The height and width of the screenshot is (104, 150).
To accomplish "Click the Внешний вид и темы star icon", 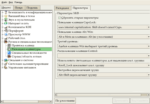I will pos(6,16).
